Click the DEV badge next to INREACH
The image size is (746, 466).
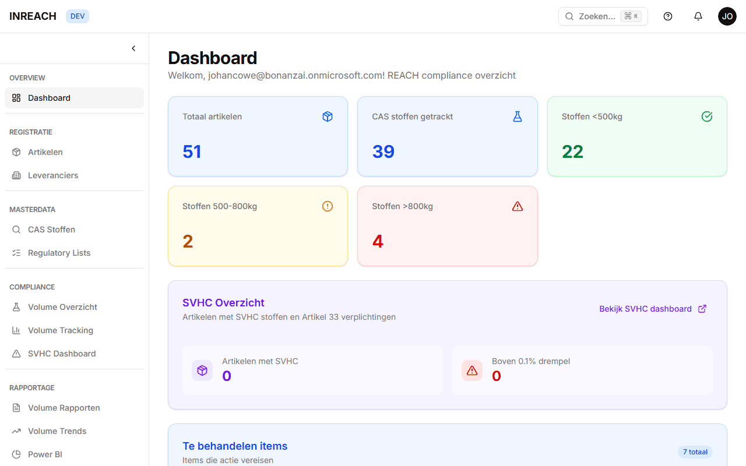77,16
